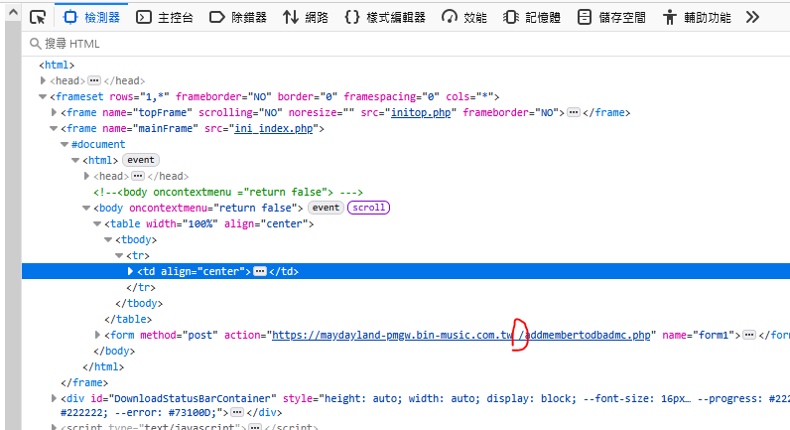
Task: Open the 記憶體 memory tab
Action: (532, 18)
